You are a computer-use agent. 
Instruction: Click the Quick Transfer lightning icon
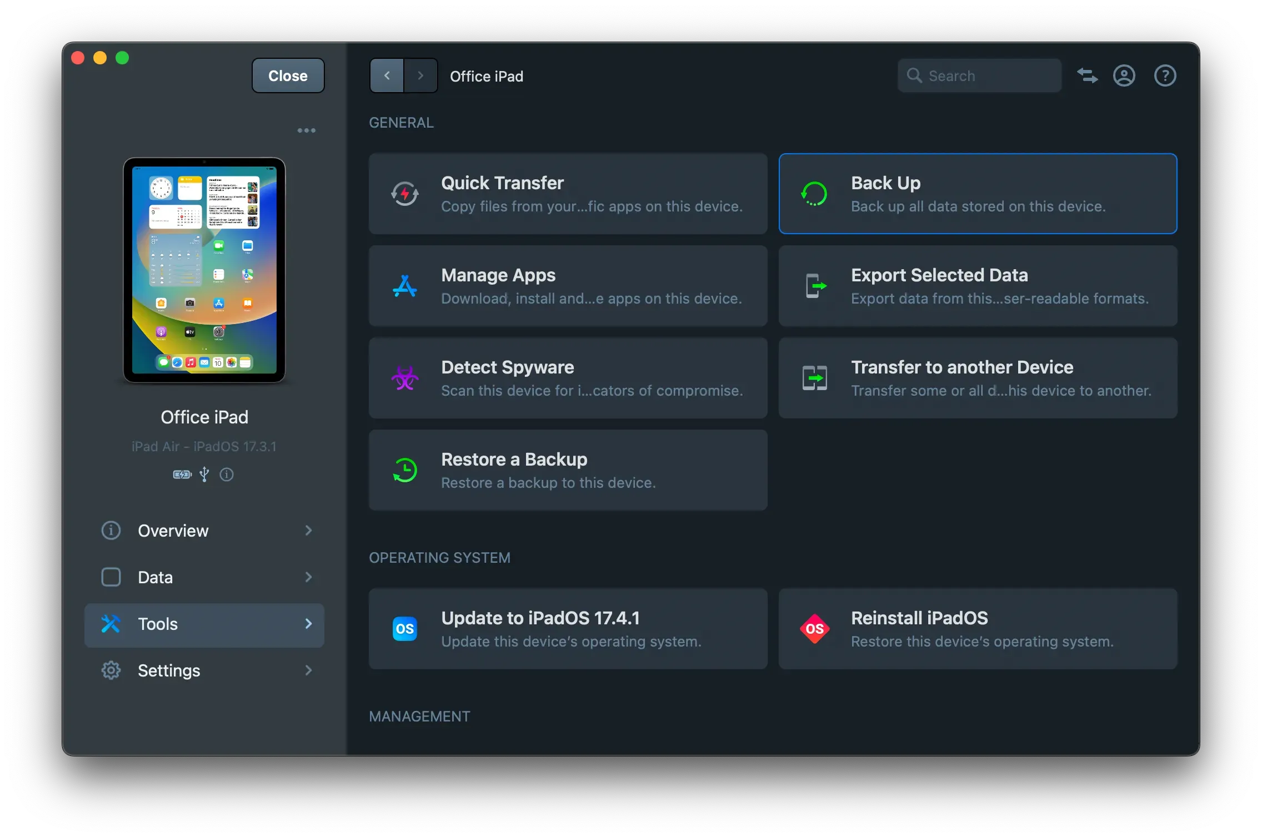pos(404,194)
